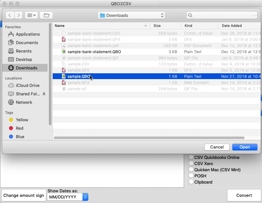262x203 pixels.
Task: Select Recents in the sidebar
Action: 25,51
